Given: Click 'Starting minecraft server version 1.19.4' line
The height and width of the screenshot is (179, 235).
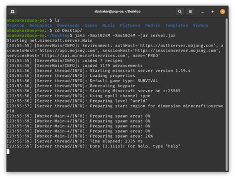Looking at the screenshot, I should (140, 71).
